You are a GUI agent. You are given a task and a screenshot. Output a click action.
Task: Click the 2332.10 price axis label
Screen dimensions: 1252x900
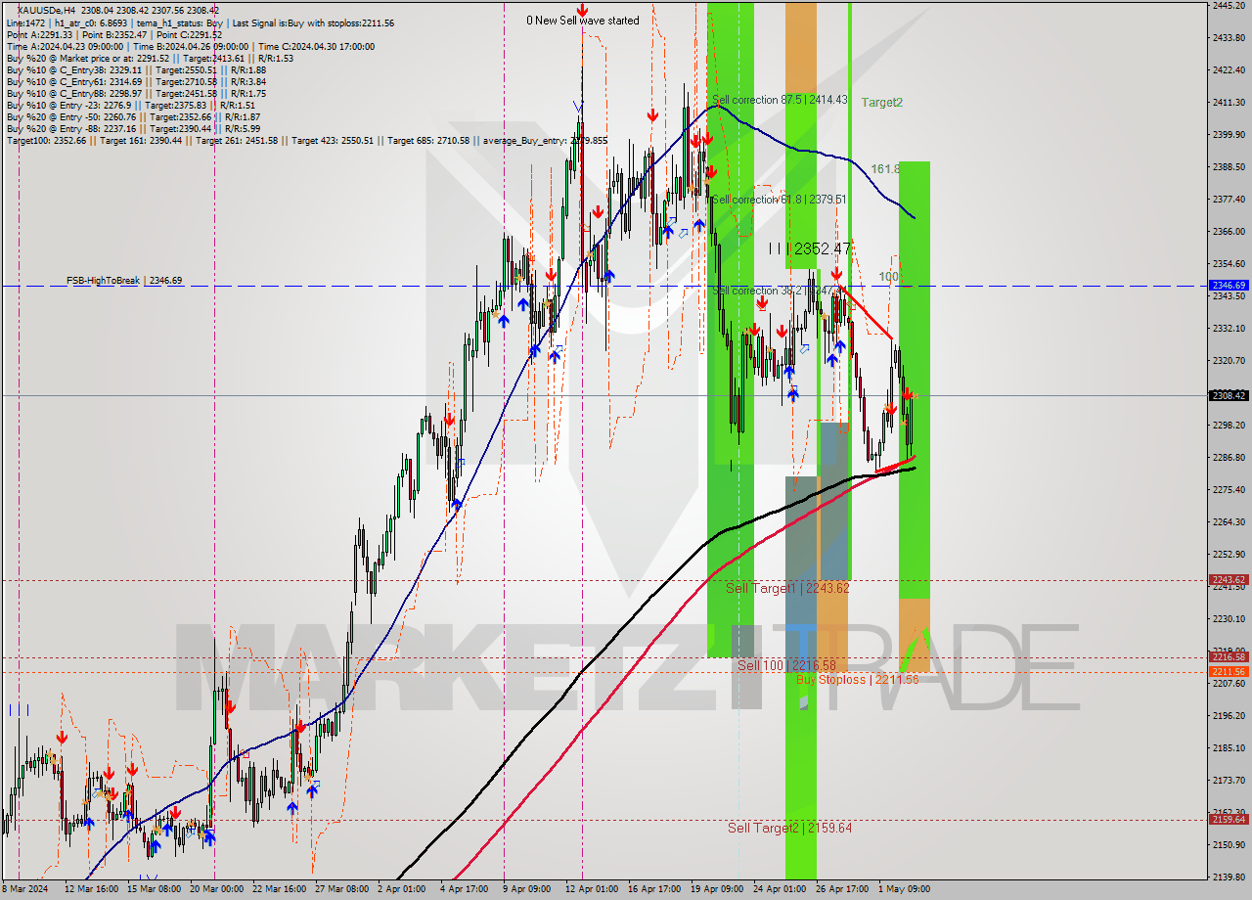point(1229,329)
